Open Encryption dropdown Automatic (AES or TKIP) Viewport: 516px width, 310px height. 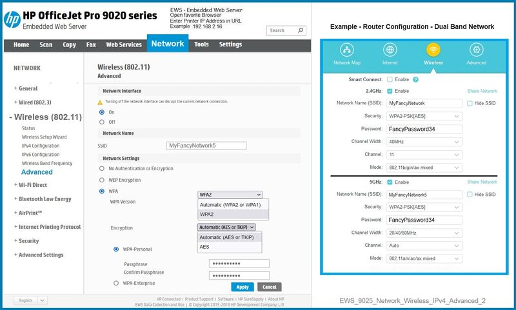click(x=226, y=227)
